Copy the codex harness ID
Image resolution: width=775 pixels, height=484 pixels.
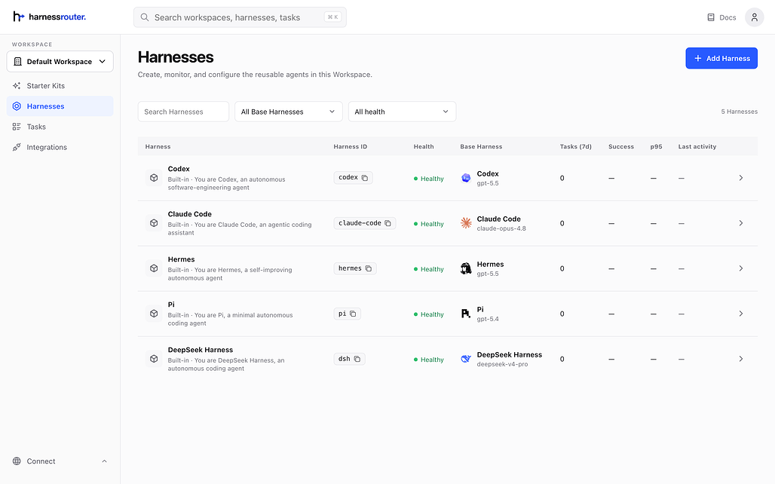coord(365,178)
